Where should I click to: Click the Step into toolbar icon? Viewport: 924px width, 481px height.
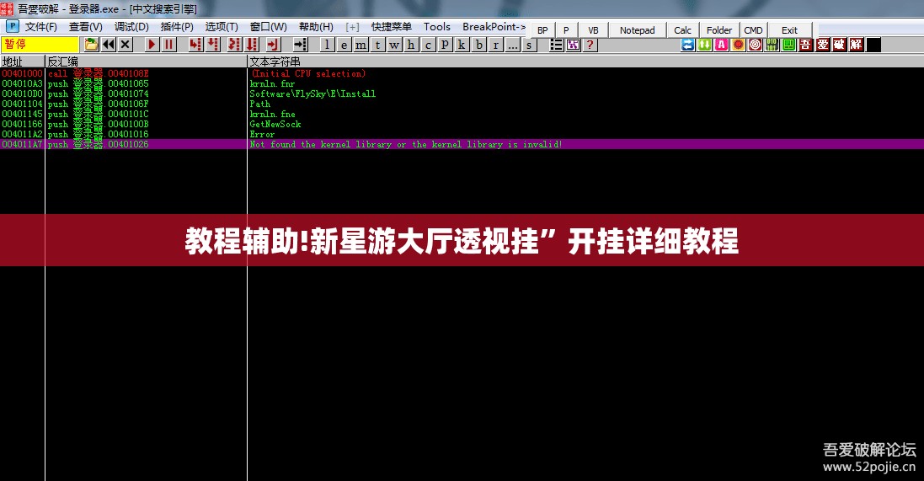point(195,45)
